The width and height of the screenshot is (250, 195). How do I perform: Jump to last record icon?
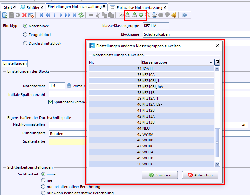[74, 15]
